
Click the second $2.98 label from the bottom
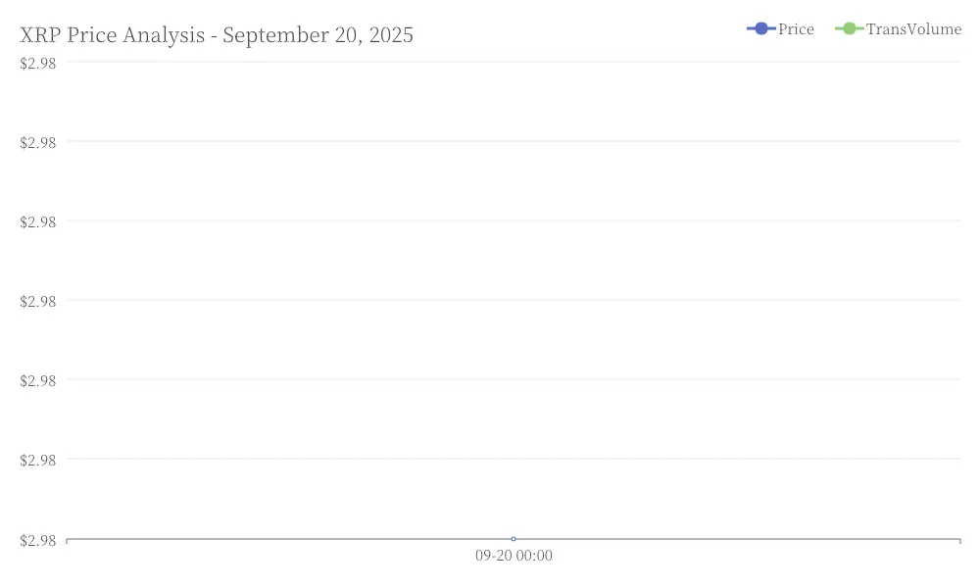click(38, 460)
